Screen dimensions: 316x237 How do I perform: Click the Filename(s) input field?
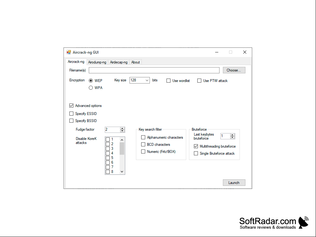[x=154, y=70]
